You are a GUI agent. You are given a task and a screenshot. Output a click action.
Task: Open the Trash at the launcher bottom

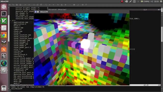tap(4, 88)
